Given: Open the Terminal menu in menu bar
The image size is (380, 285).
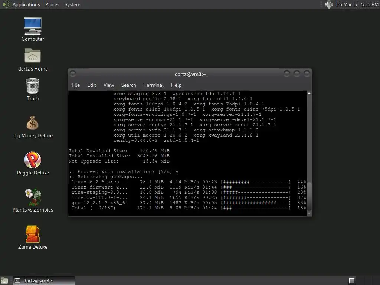Looking at the screenshot, I should click(153, 85).
